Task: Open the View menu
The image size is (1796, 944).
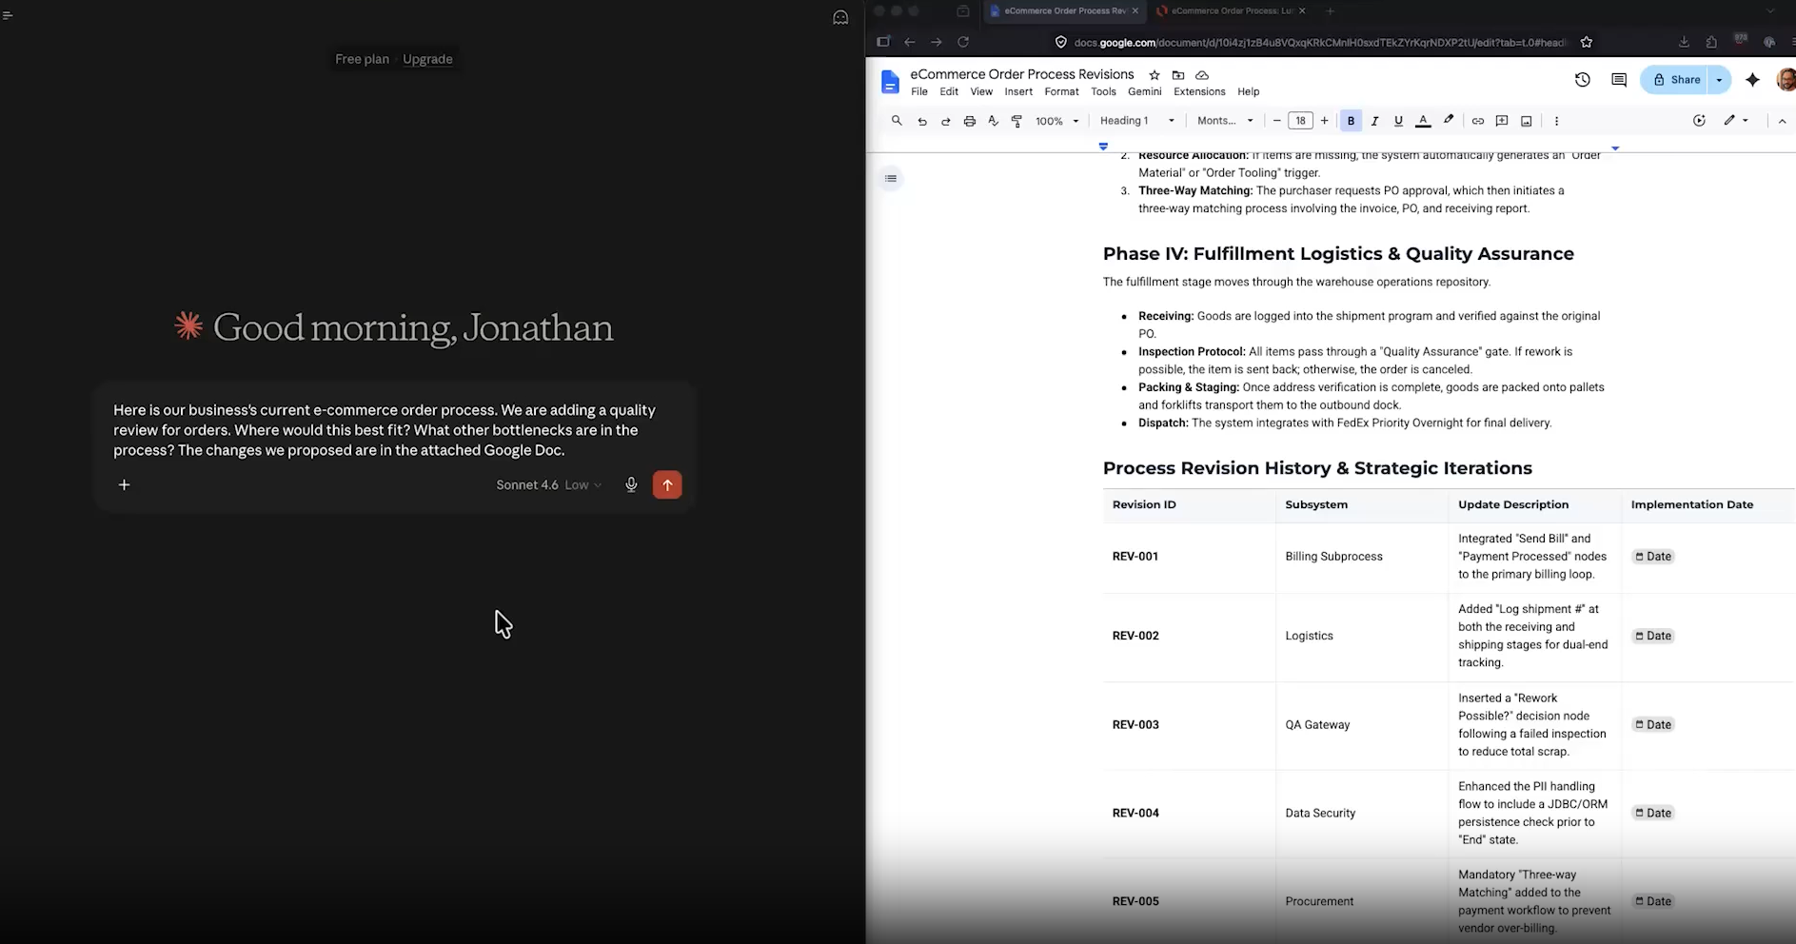Action: 981,92
